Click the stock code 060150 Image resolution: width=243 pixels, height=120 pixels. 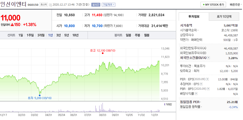click(x=33, y=5)
